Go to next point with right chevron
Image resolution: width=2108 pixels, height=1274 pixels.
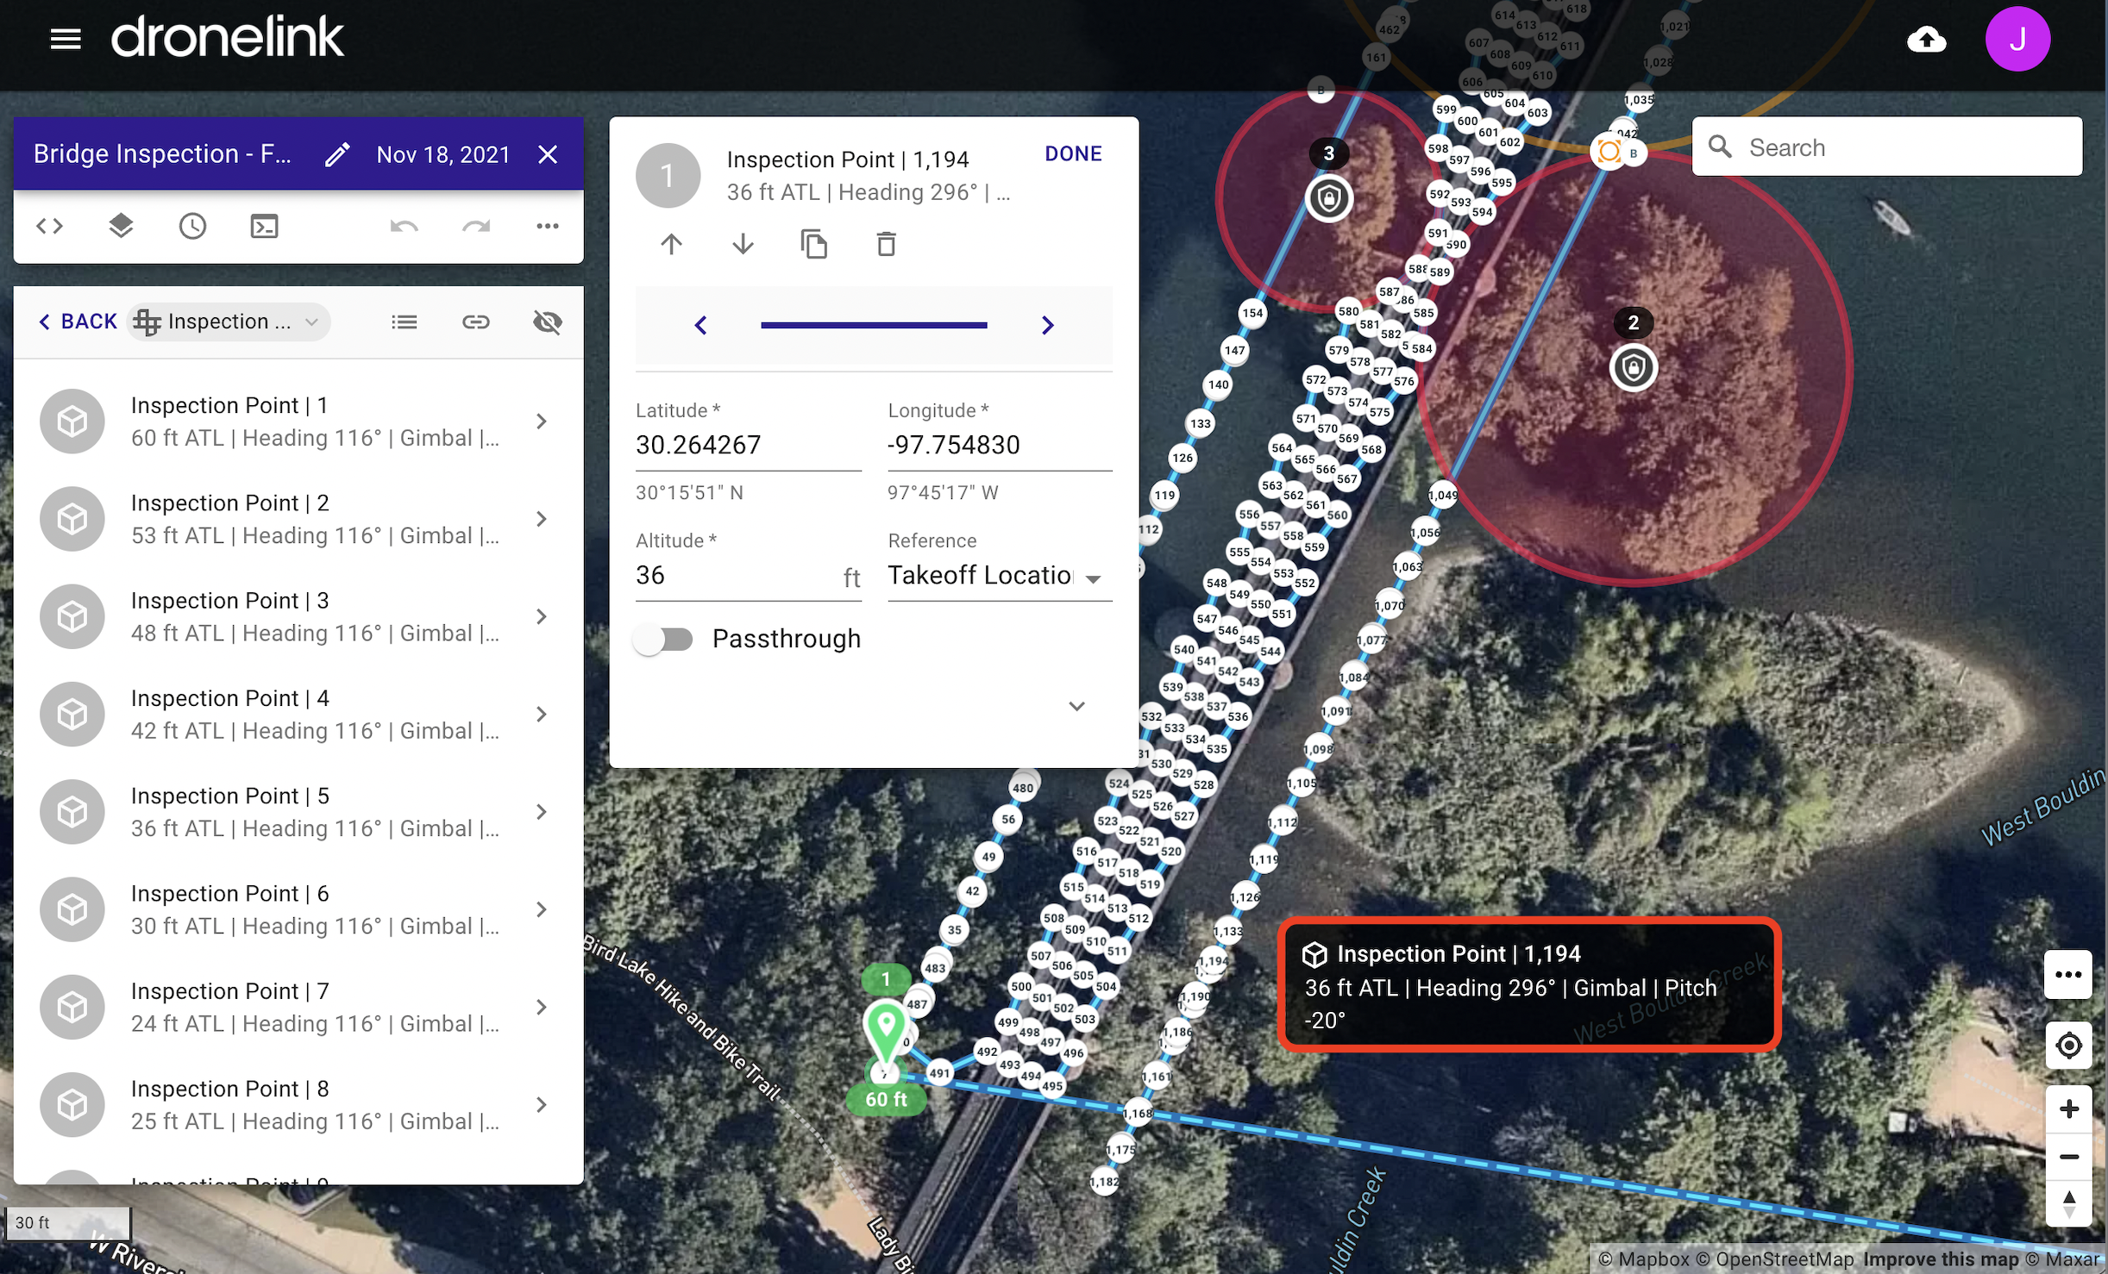pos(1047,325)
